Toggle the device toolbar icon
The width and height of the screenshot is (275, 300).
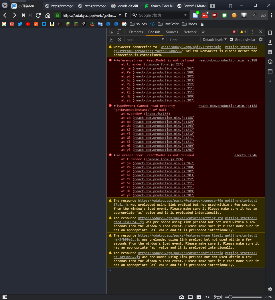click(119, 32)
